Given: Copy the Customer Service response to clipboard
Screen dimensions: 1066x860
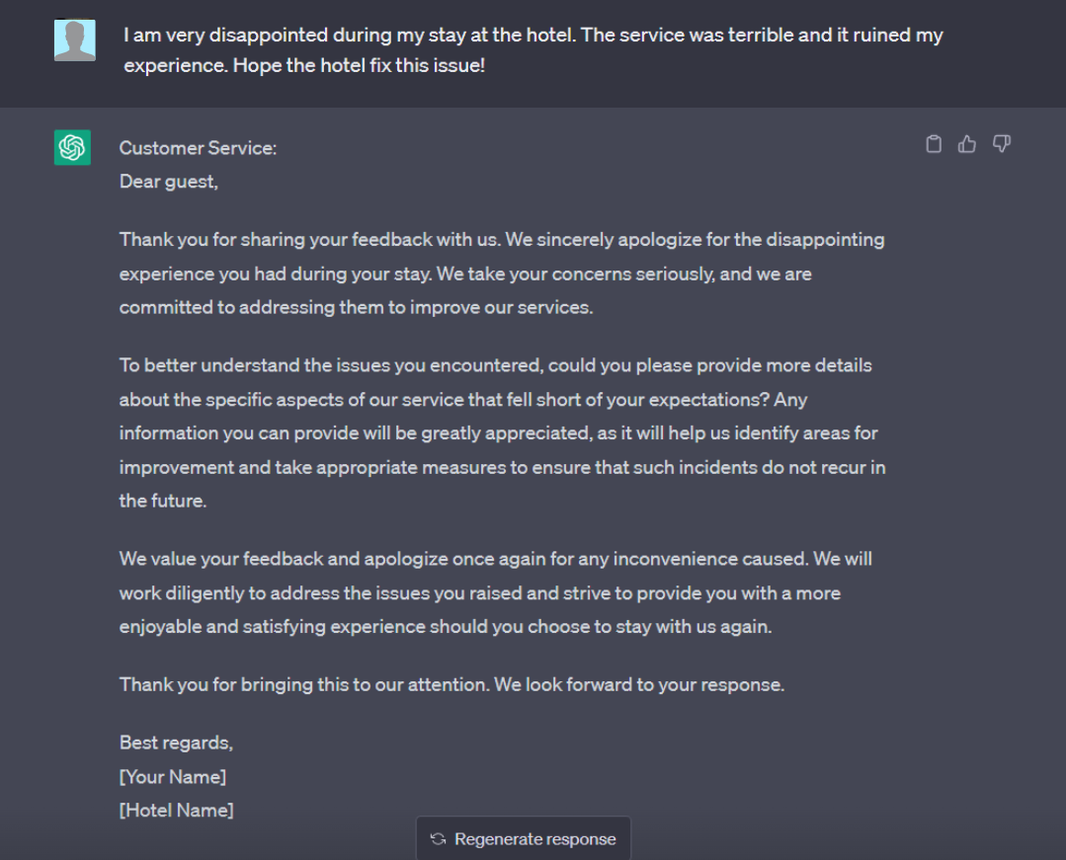Looking at the screenshot, I should coord(934,145).
